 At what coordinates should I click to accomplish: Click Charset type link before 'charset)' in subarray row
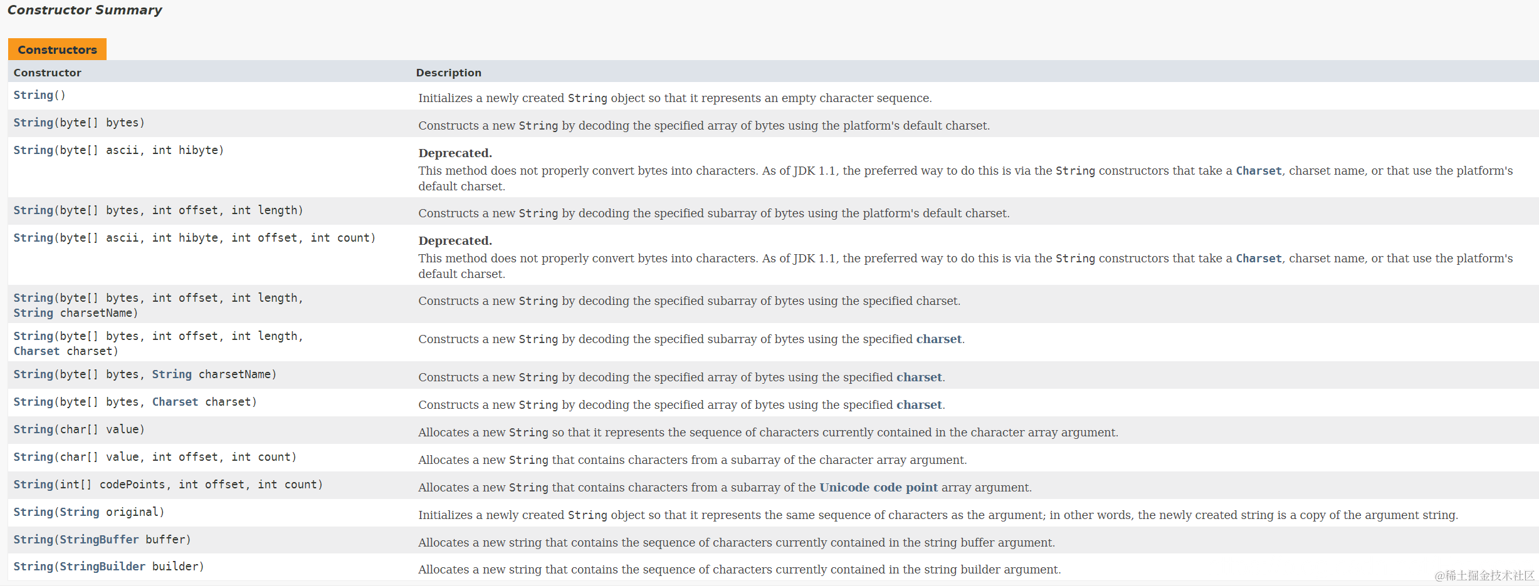click(x=36, y=351)
